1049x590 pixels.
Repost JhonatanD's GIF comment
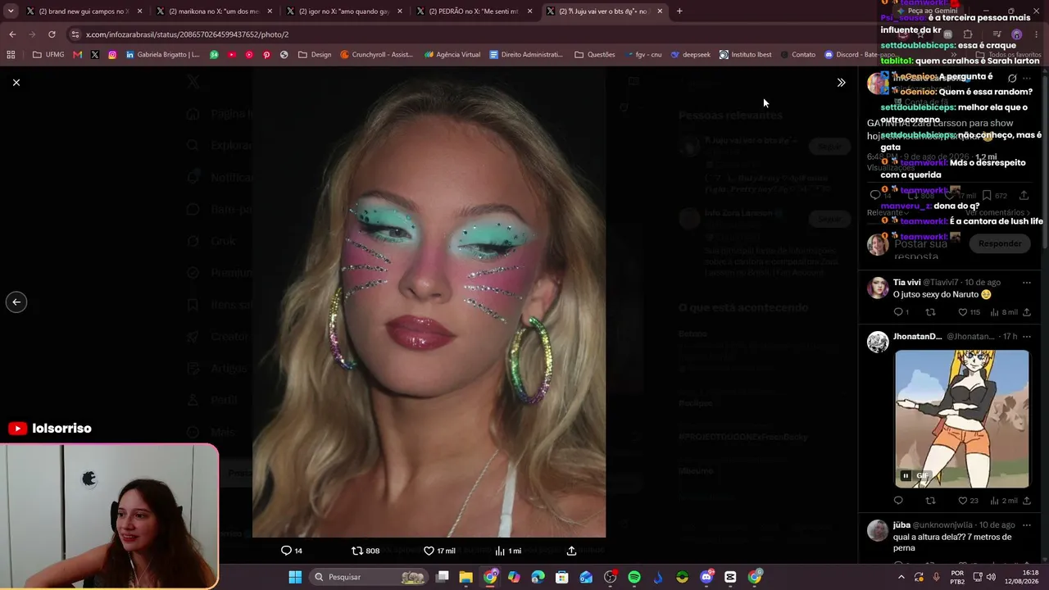(930, 501)
